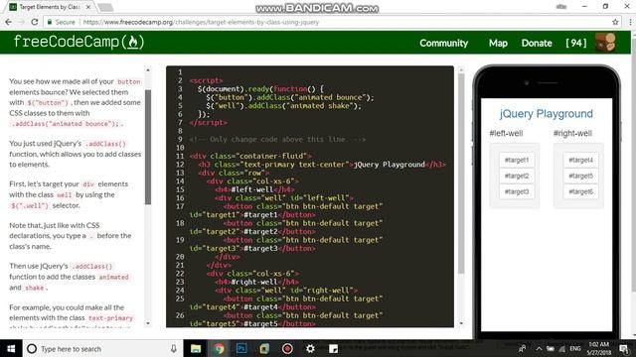Open Sticky Notes taskbar icon
Screen dimensions: 636x357
333,348
